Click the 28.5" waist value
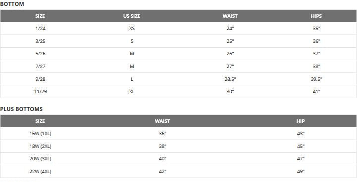This screenshot has height=182, width=357. pos(230,79)
